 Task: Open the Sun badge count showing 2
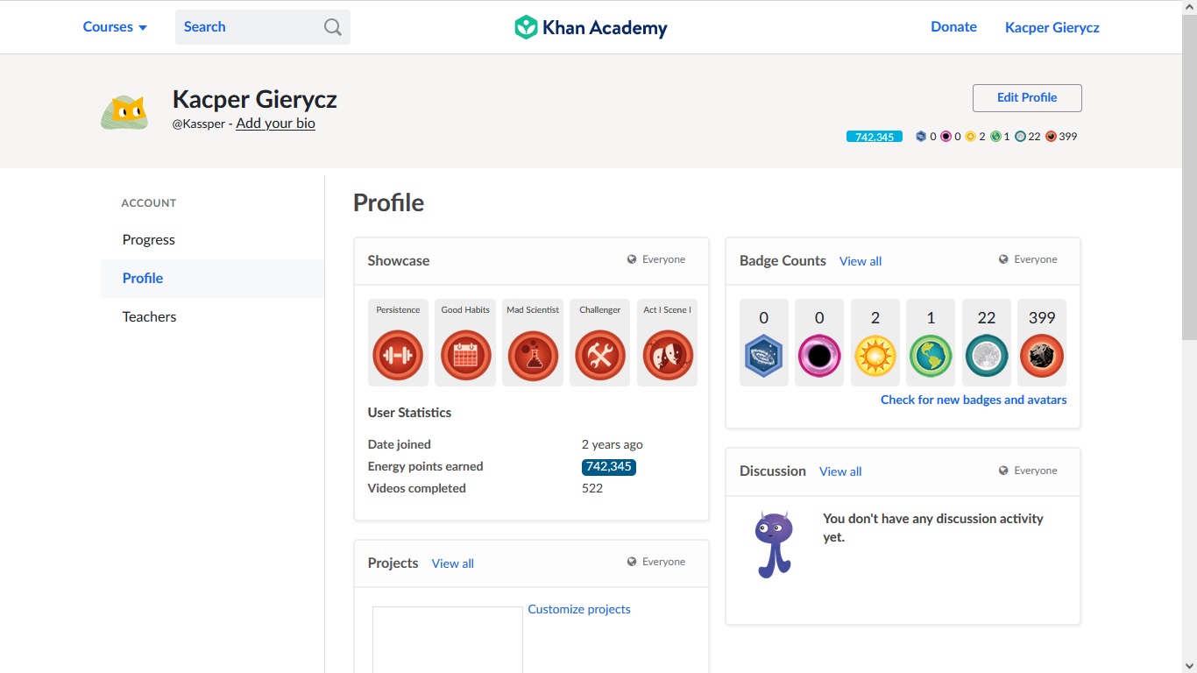(x=875, y=343)
